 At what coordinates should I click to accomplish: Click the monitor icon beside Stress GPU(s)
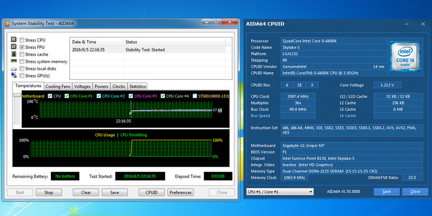[13, 76]
